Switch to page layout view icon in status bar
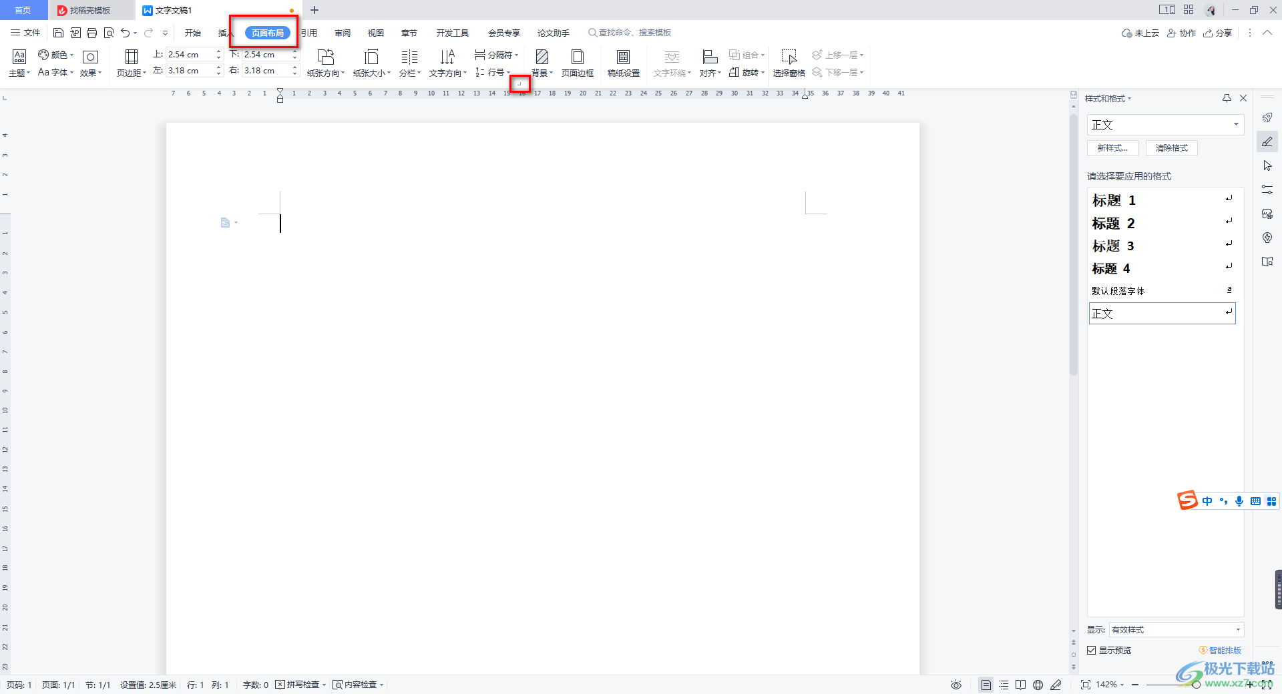Image resolution: width=1282 pixels, height=694 pixels. point(986,685)
